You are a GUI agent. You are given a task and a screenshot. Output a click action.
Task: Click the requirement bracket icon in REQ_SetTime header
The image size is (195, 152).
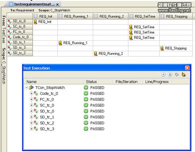point(131,16)
